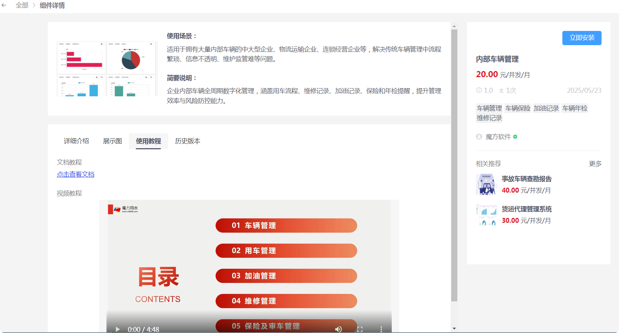Open the 历史版本 tab

[187, 141]
